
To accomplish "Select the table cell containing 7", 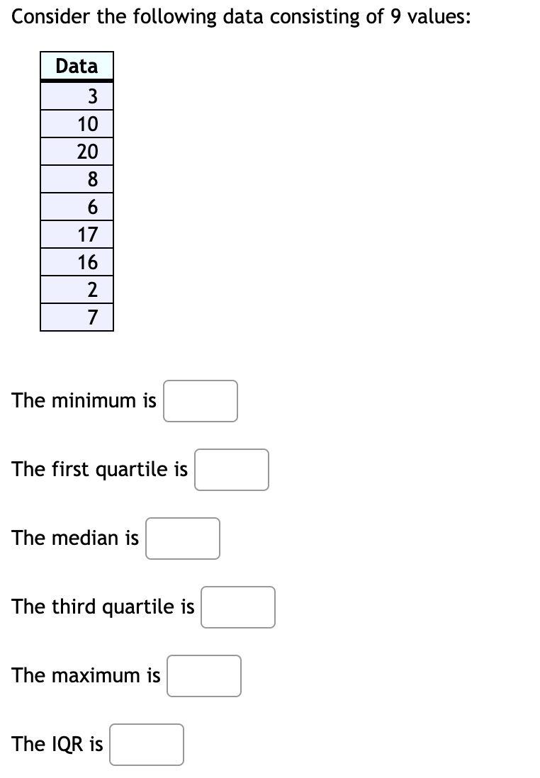I will coord(77,317).
